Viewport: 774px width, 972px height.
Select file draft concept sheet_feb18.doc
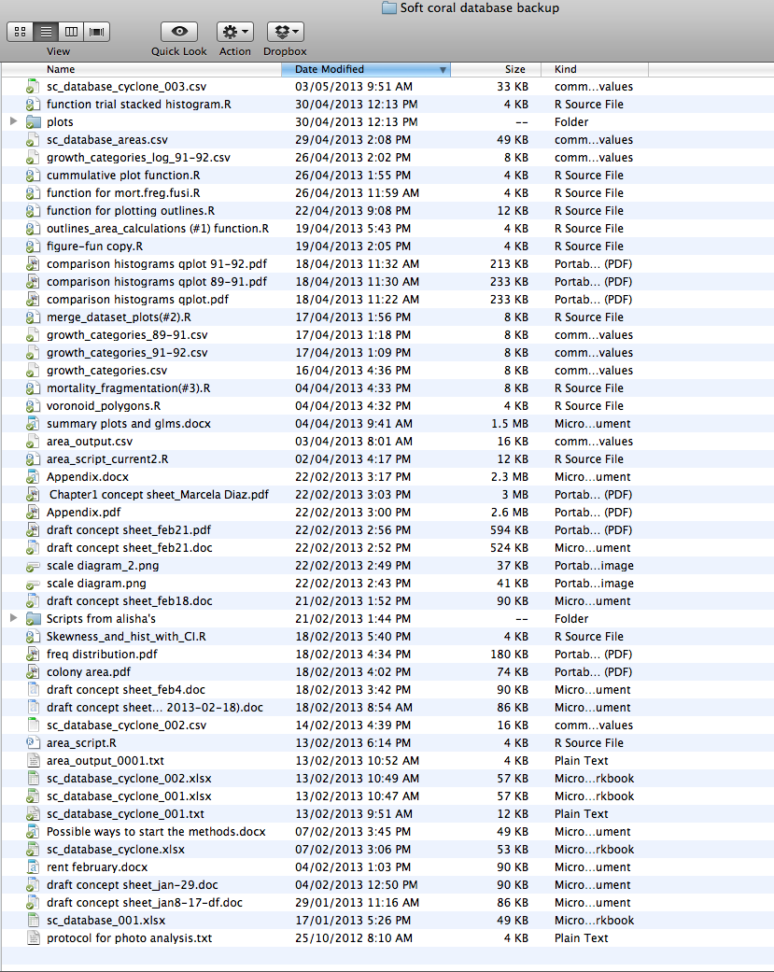(x=130, y=601)
